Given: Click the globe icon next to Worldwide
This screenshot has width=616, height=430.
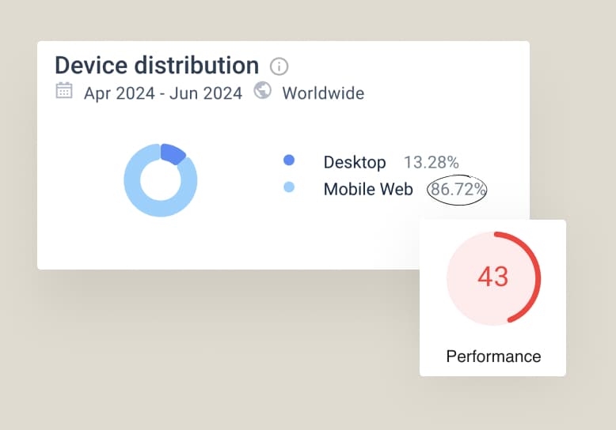Looking at the screenshot, I should tap(262, 91).
